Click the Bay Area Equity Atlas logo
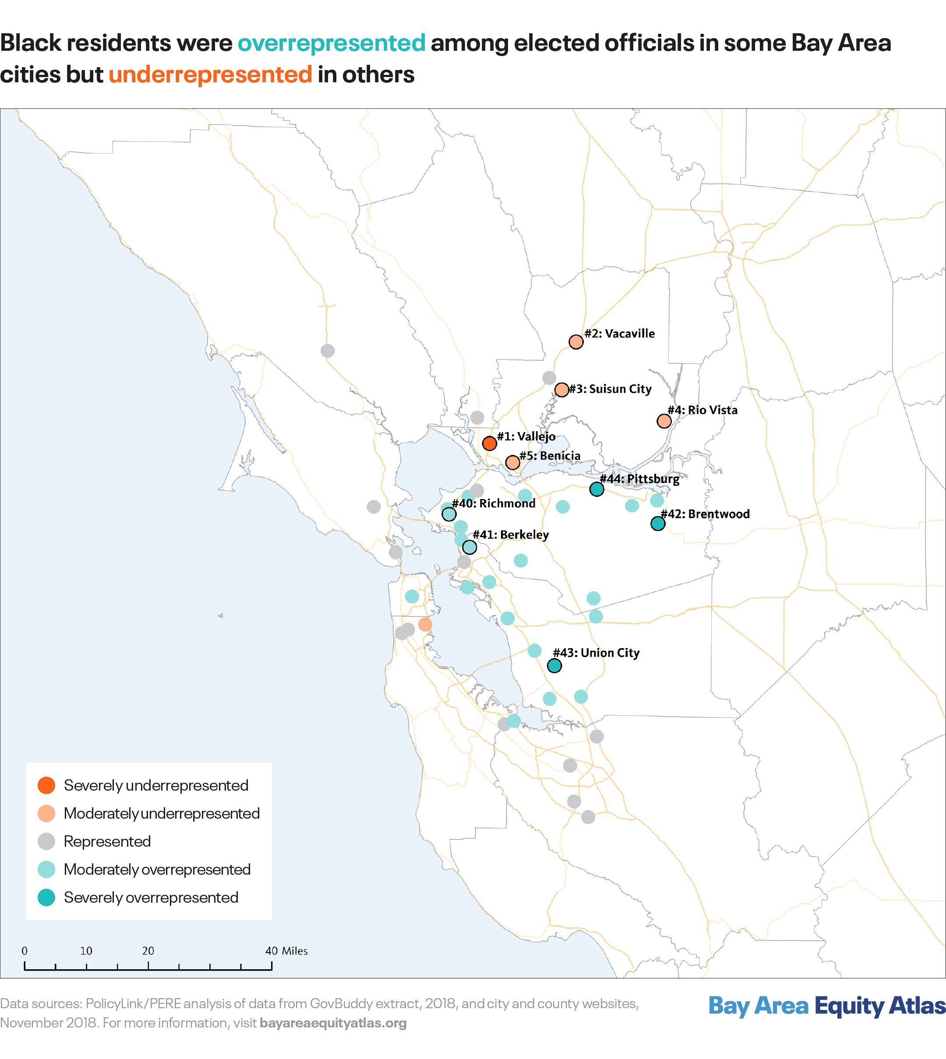 826,1006
